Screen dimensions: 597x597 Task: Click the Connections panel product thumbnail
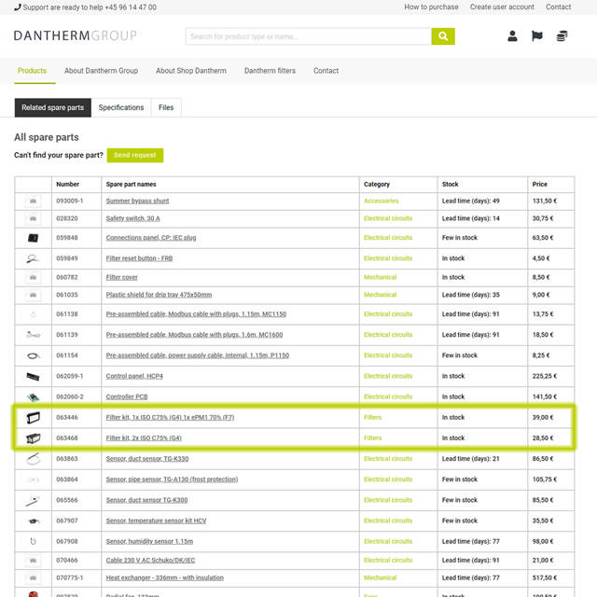coord(34,238)
